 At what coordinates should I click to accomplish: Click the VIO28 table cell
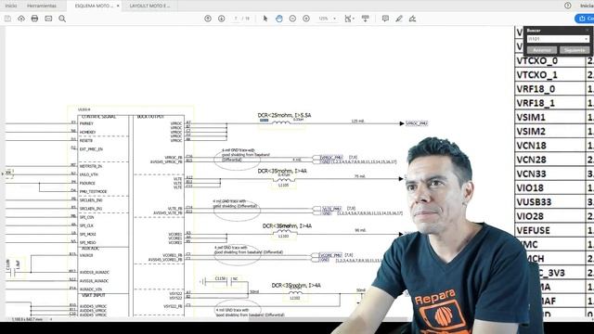tap(550, 216)
